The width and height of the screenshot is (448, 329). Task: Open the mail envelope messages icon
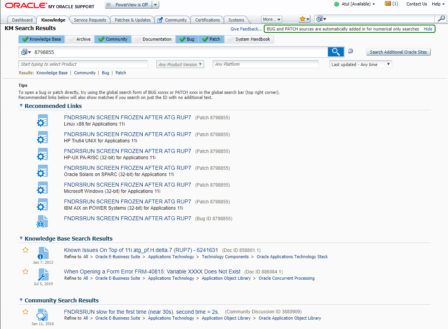pyautogui.click(x=388, y=4)
